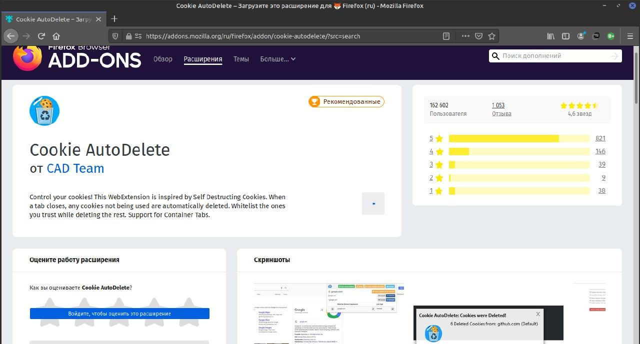Open the green B+ extension icon
Image resolution: width=640 pixels, height=344 pixels.
[610, 36]
